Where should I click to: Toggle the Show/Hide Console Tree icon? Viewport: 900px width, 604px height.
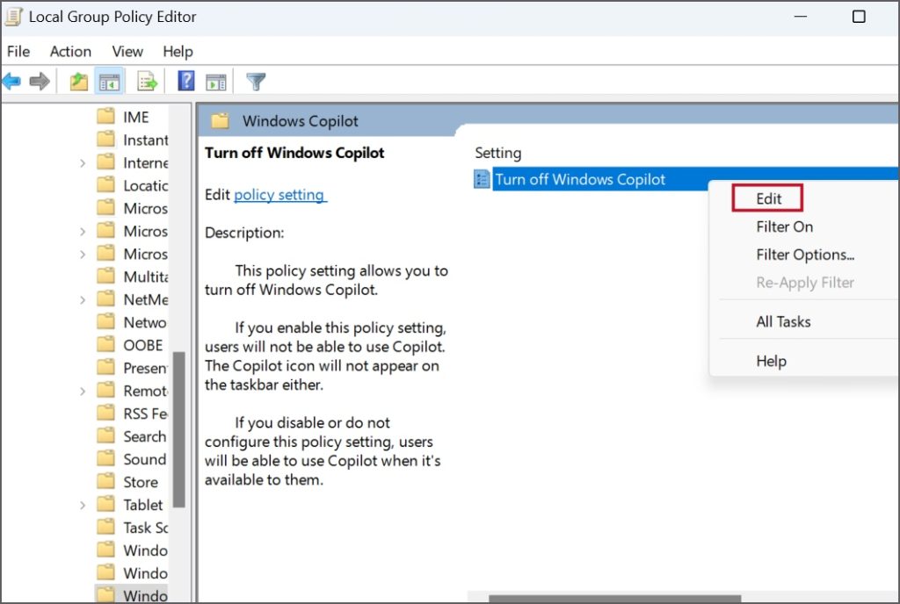click(109, 82)
